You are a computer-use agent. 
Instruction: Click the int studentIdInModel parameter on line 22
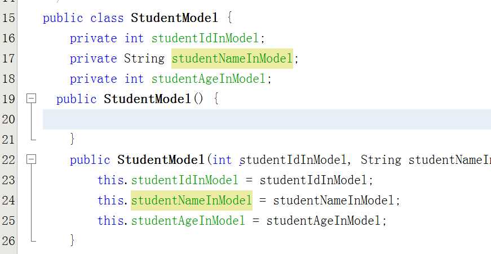tap(279, 160)
